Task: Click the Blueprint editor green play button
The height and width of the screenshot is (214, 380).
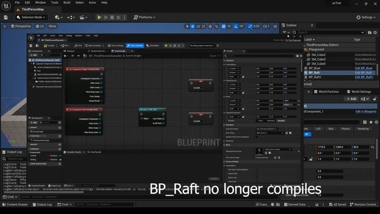Action: click(x=166, y=46)
